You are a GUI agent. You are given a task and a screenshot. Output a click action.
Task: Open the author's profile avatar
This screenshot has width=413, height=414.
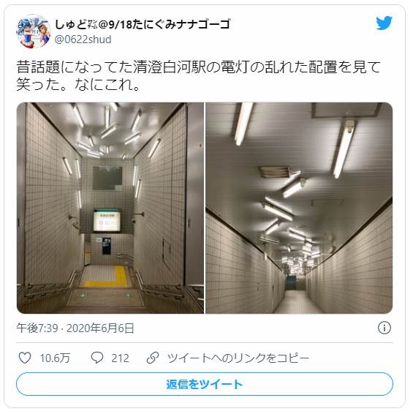(34, 31)
